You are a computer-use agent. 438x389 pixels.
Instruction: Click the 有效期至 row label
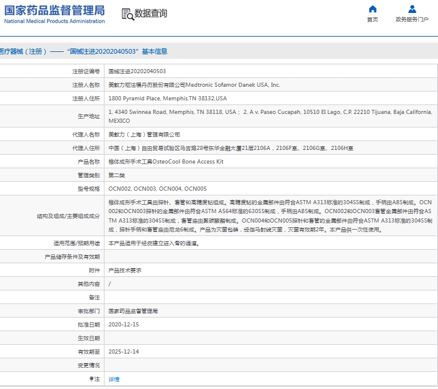click(x=89, y=352)
